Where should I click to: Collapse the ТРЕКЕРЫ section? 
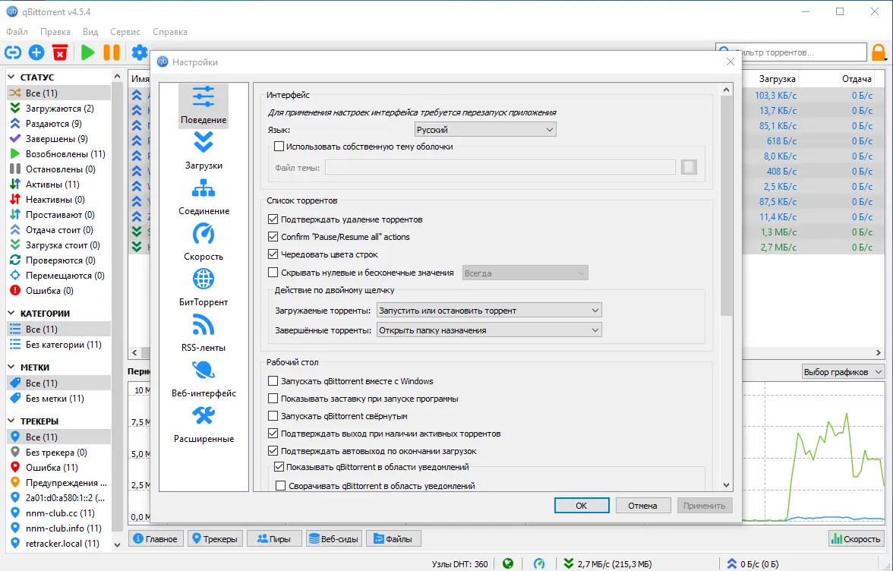11,421
